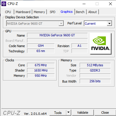
Task: Click the Revision label
Action: point(63,46)
